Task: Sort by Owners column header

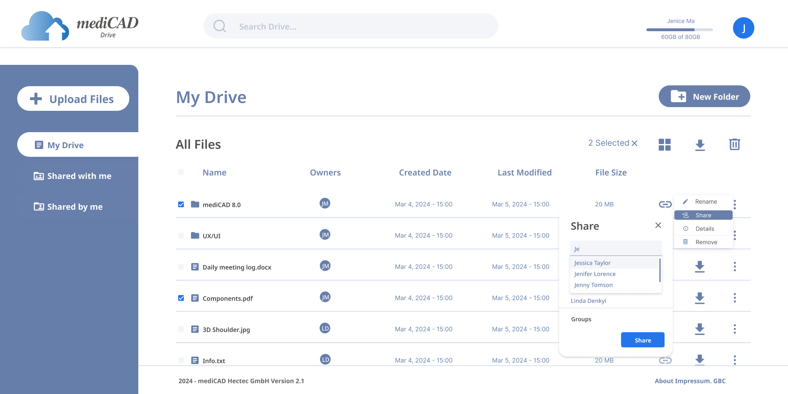Action: click(325, 173)
